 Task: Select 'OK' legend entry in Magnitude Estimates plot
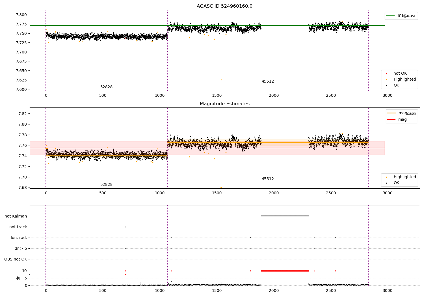[393, 183]
